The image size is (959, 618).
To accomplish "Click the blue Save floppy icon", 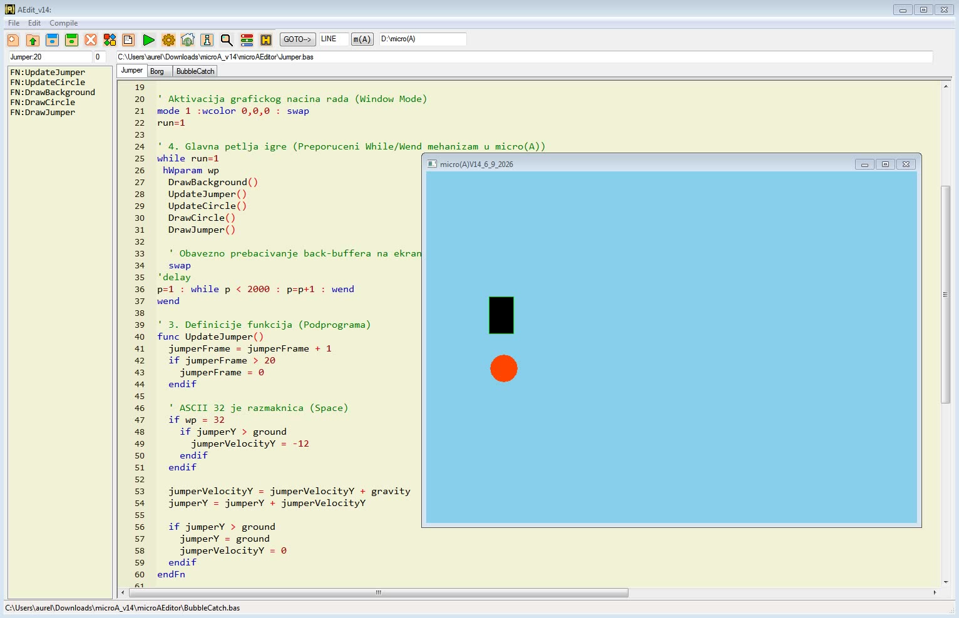I will point(53,40).
